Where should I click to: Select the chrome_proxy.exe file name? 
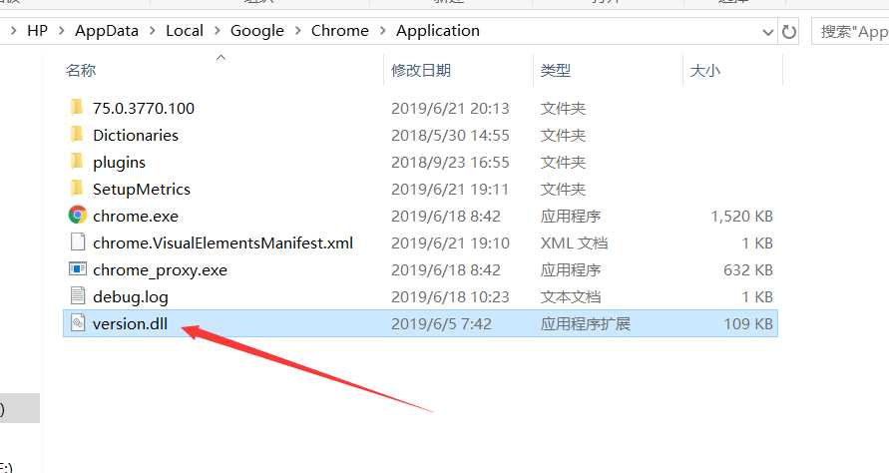pos(160,270)
